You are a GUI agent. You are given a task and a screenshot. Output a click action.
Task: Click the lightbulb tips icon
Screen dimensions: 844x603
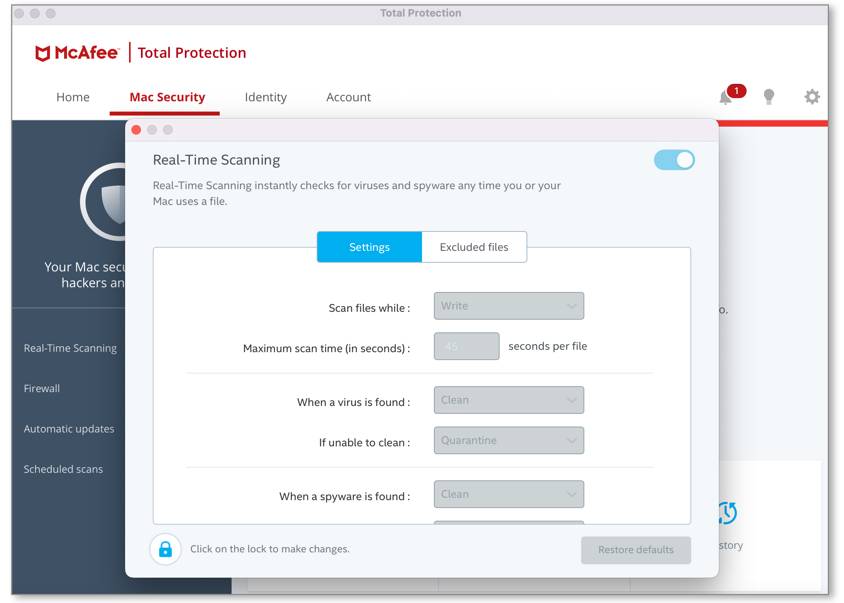point(768,97)
